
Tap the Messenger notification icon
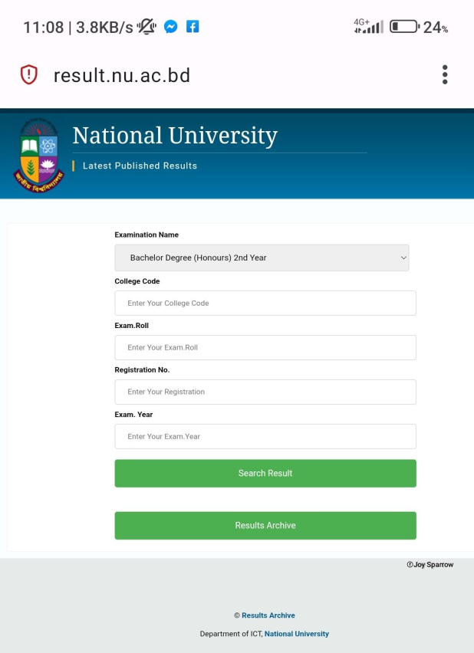pos(170,27)
